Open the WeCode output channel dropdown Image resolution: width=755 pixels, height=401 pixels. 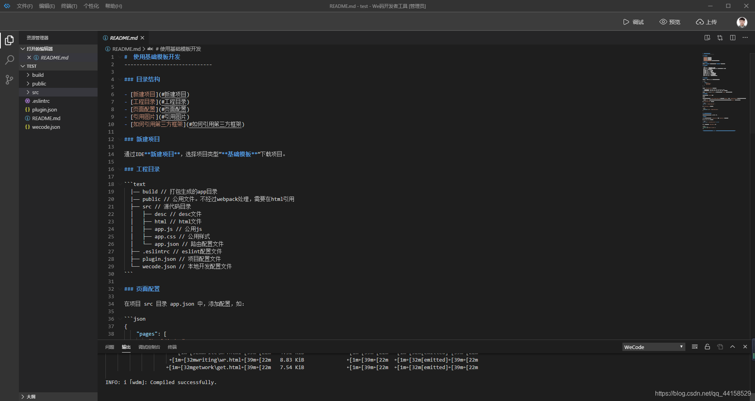pyautogui.click(x=653, y=347)
